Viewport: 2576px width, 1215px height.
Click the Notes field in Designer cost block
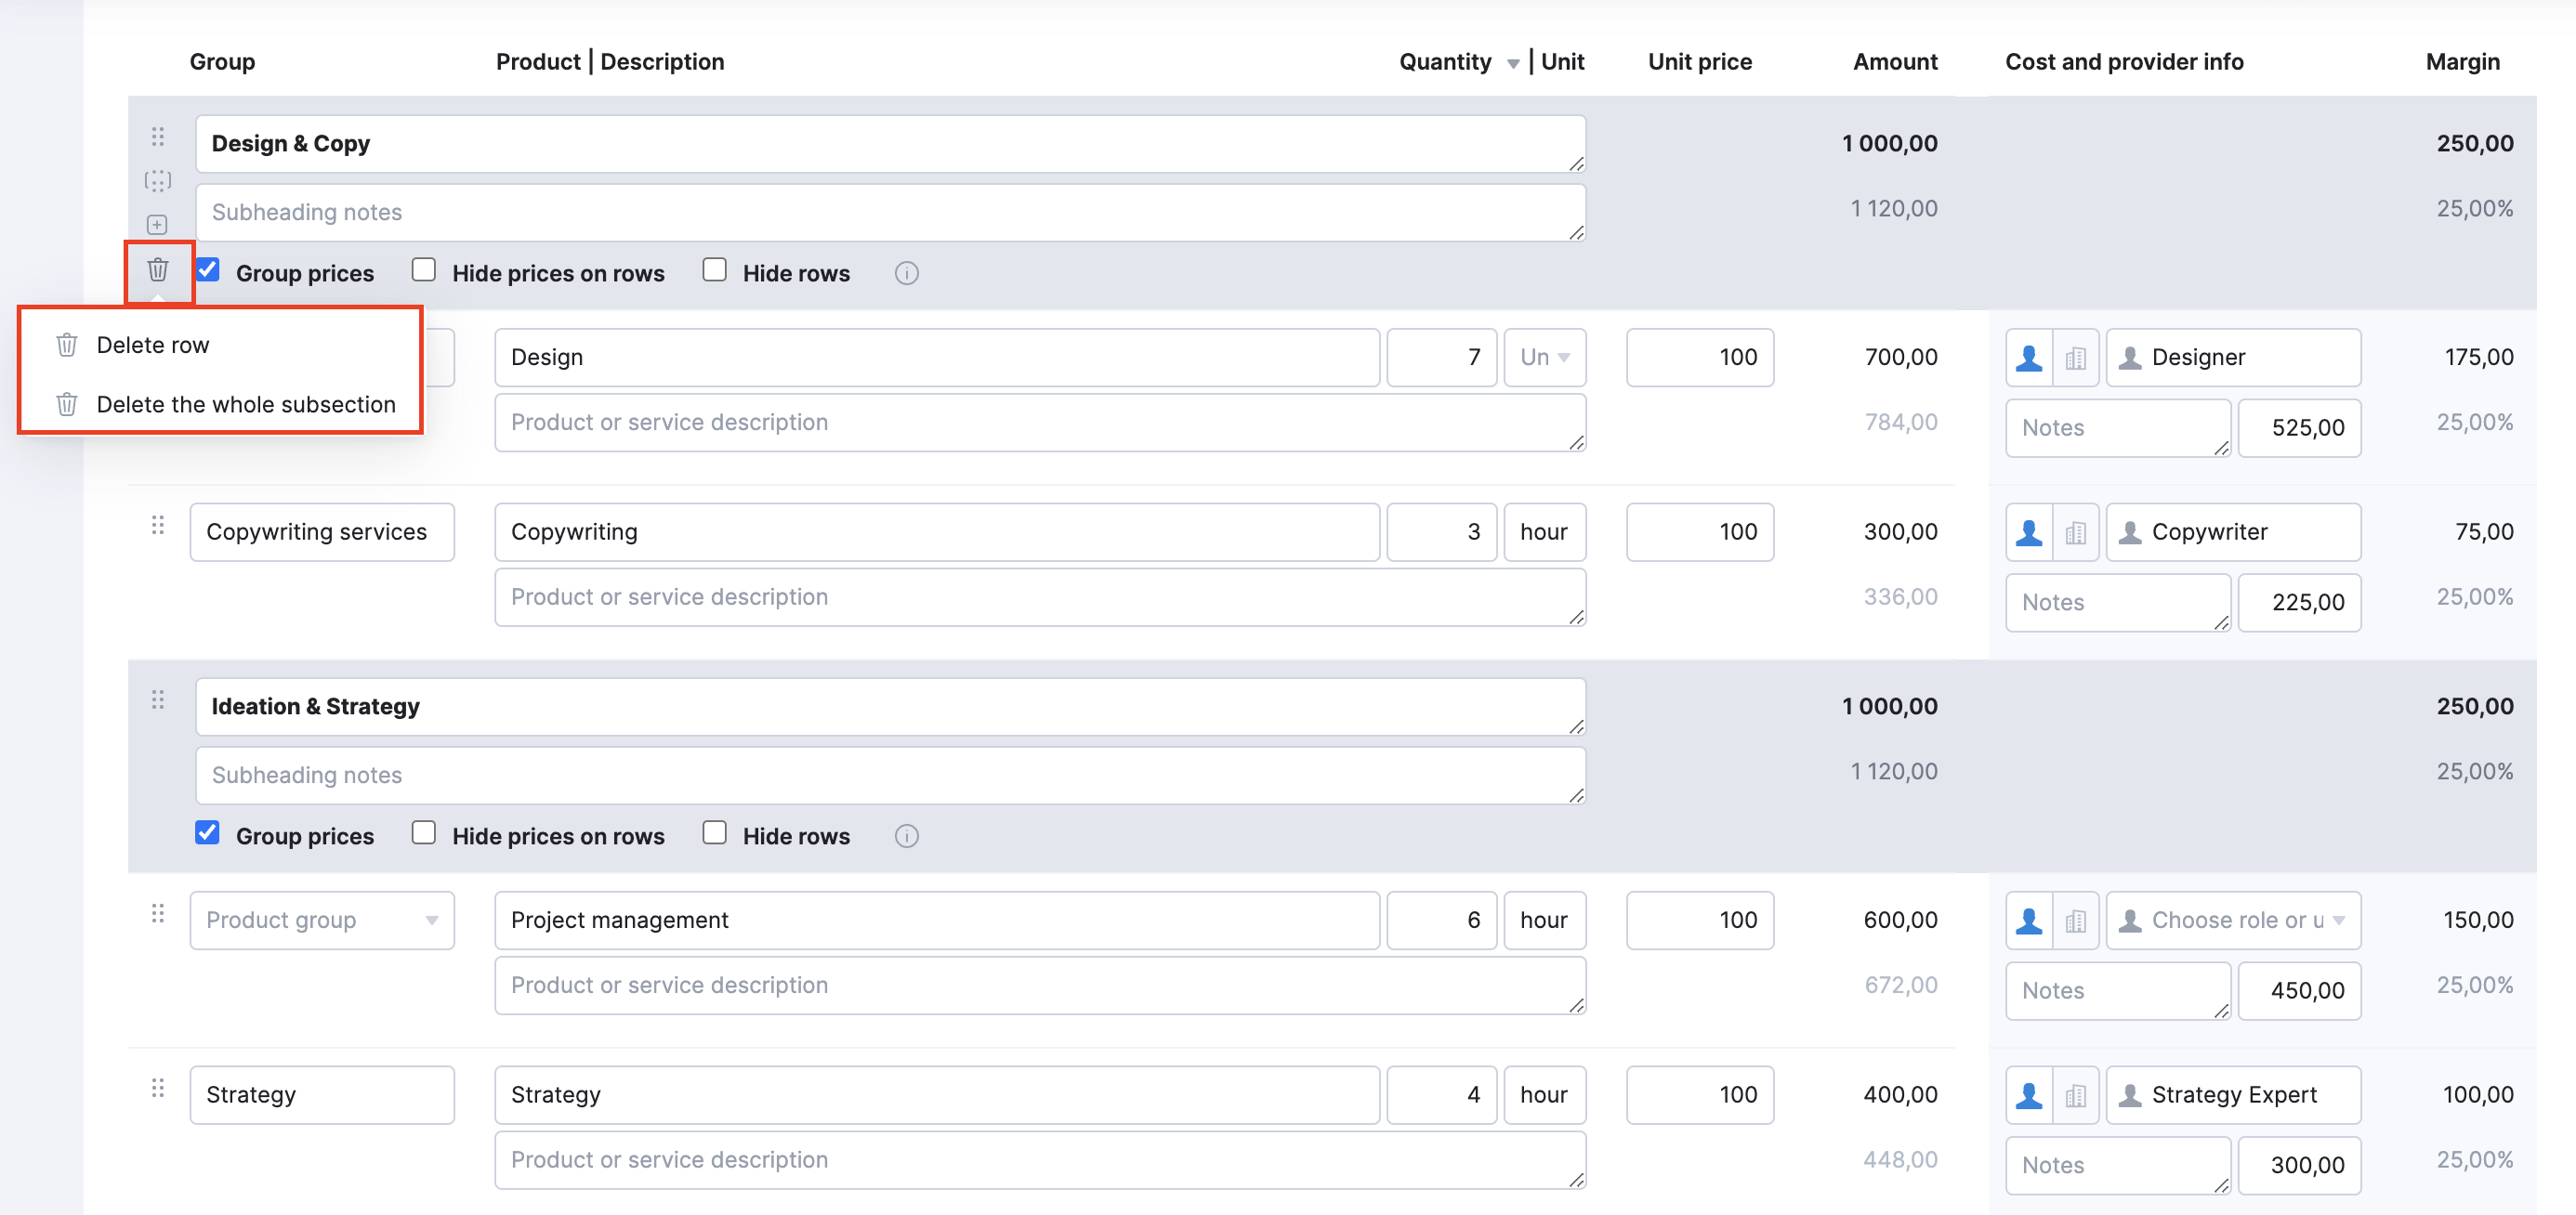coord(2118,428)
